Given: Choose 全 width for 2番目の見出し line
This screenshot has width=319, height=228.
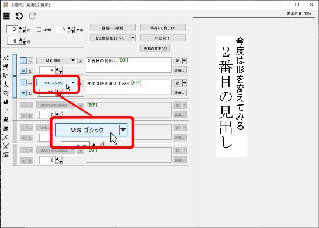Looking at the screenshot, I should pos(30,71).
